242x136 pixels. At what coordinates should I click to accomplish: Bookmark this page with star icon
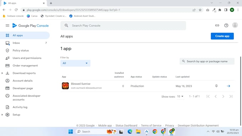pyautogui.click(x=200, y=10)
